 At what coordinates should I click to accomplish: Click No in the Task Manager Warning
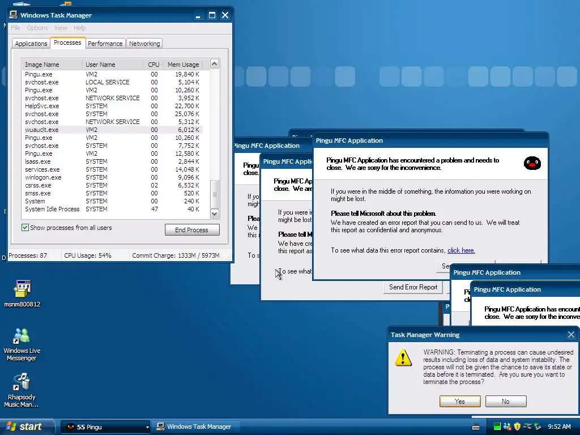point(506,402)
